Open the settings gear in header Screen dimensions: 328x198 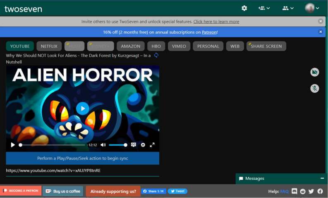coord(244,8)
